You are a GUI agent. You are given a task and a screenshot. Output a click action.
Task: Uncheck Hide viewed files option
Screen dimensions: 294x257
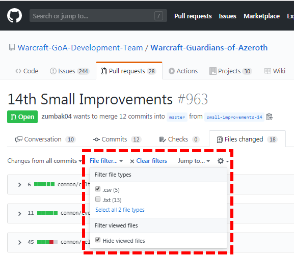pyautogui.click(x=98, y=240)
